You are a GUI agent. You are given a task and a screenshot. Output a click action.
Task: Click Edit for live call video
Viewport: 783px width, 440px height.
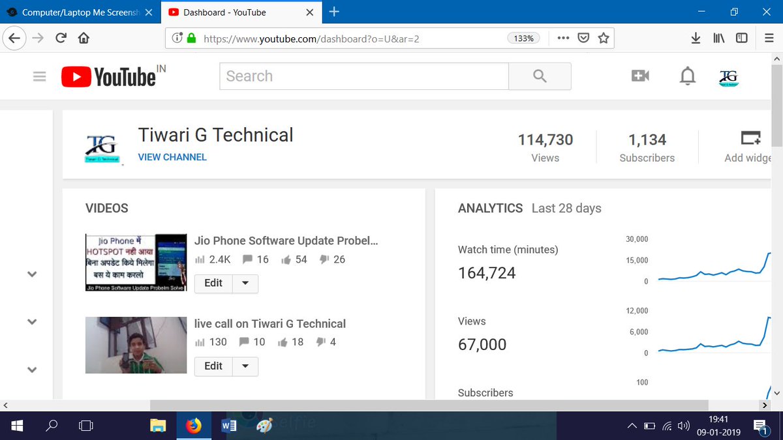213,366
